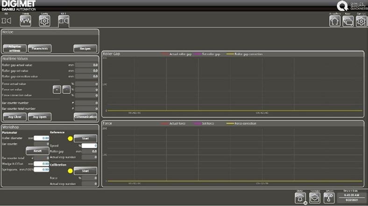Image resolution: width=368 pixels, height=206 pixels.
Task: Click the Roller gap actual value field
Action: tap(86, 65)
